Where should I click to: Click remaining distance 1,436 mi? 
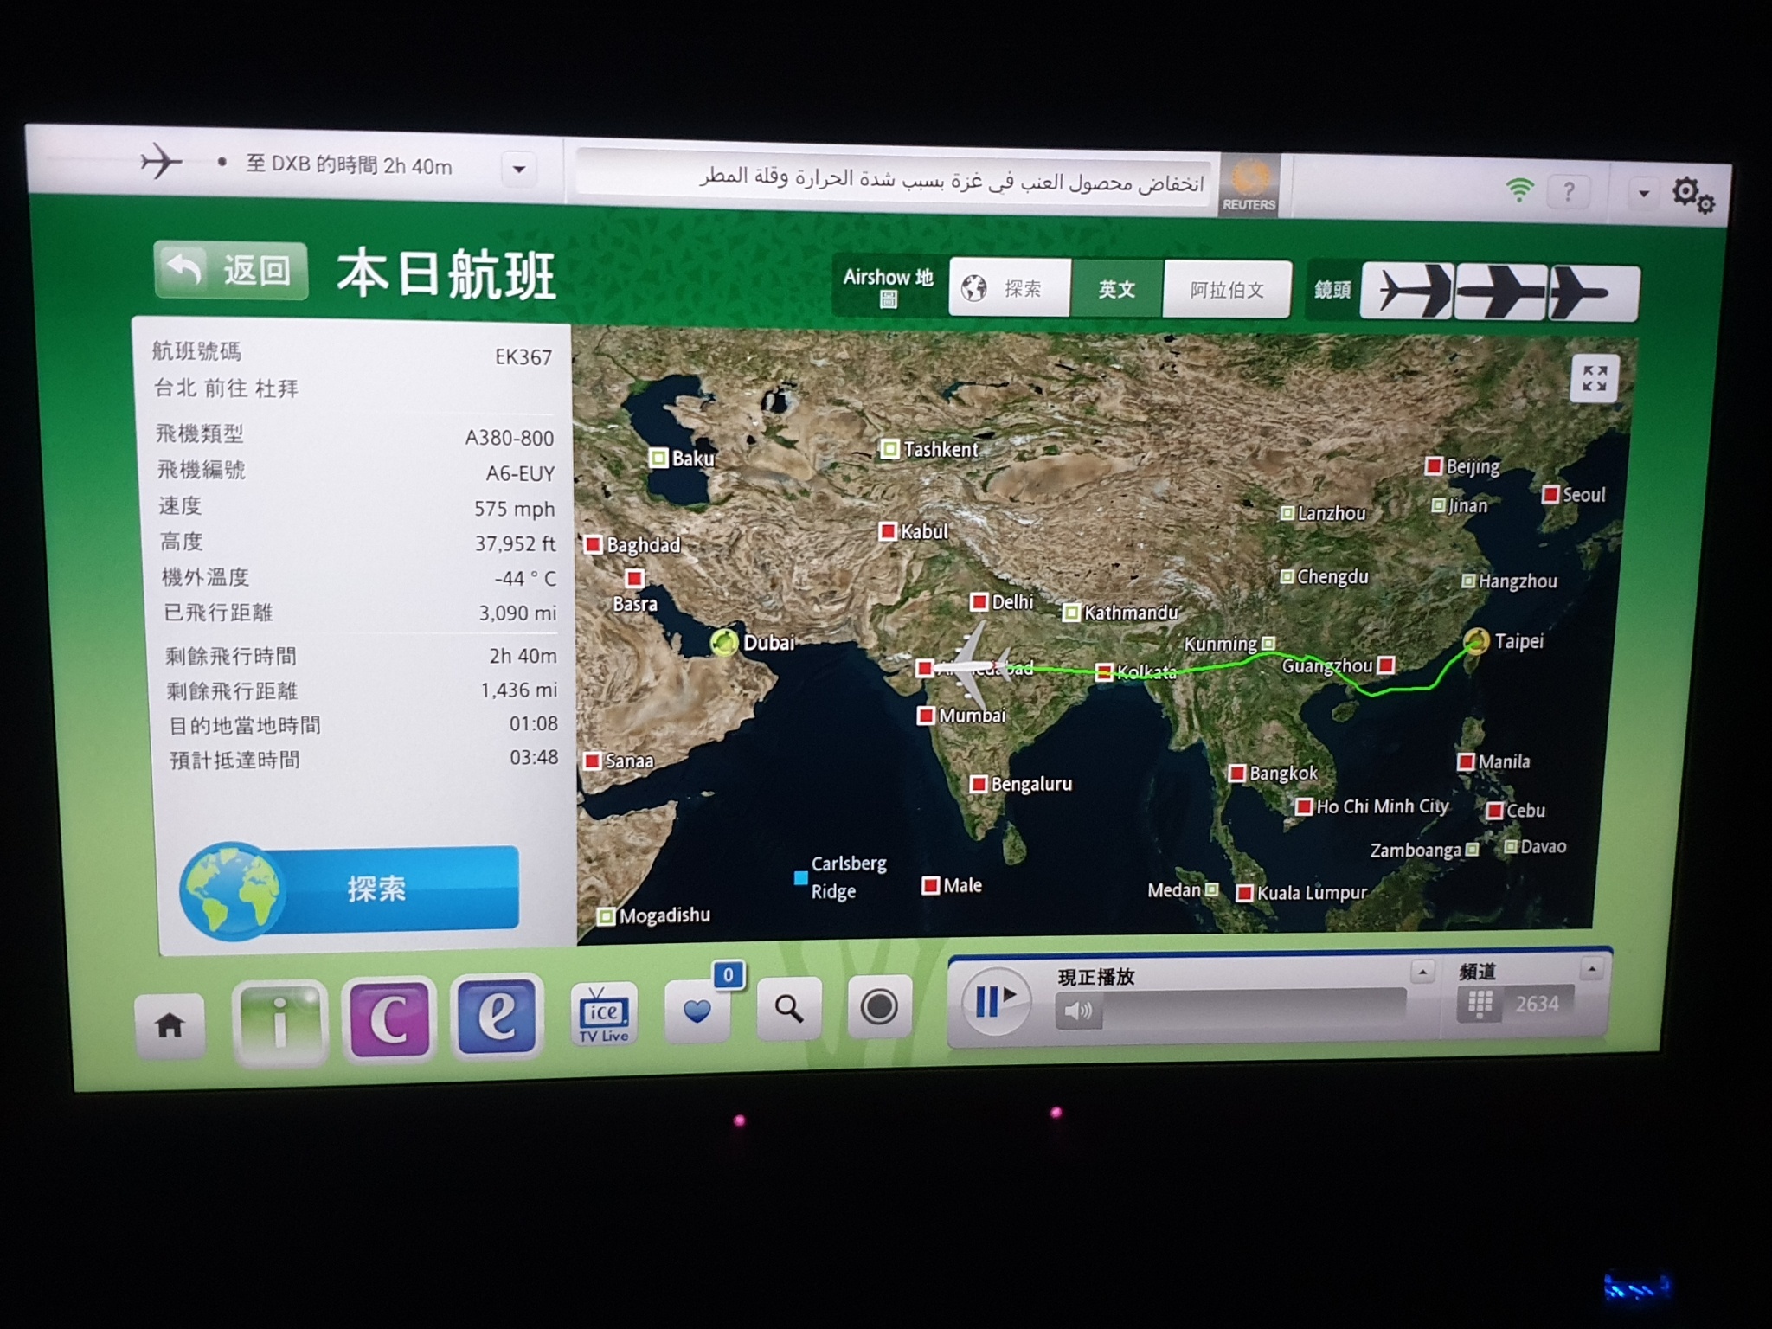(x=519, y=690)
